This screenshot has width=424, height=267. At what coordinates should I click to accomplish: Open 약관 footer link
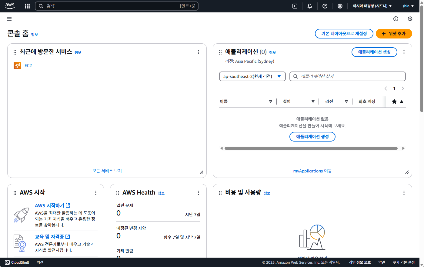[382, 262]
